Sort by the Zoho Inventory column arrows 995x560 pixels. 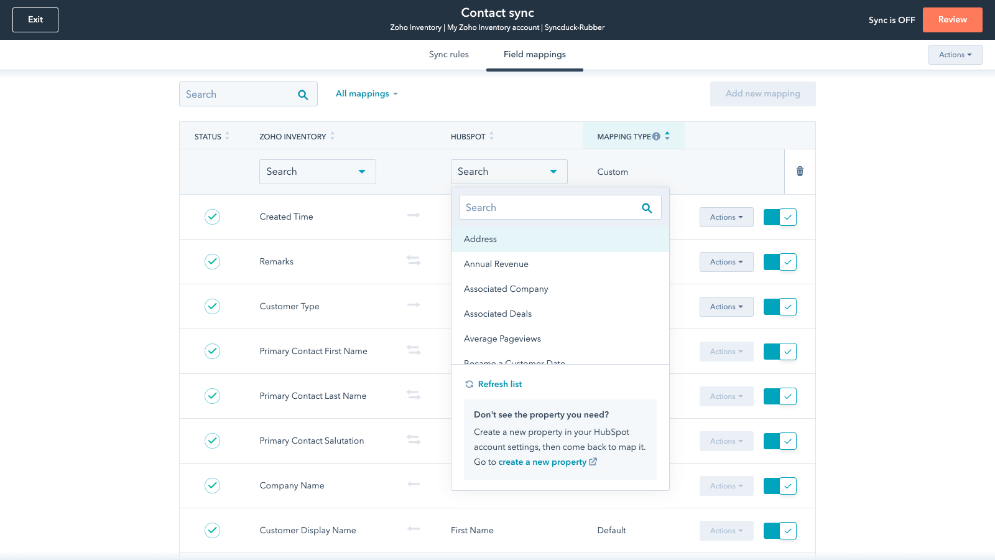point(332,136)
